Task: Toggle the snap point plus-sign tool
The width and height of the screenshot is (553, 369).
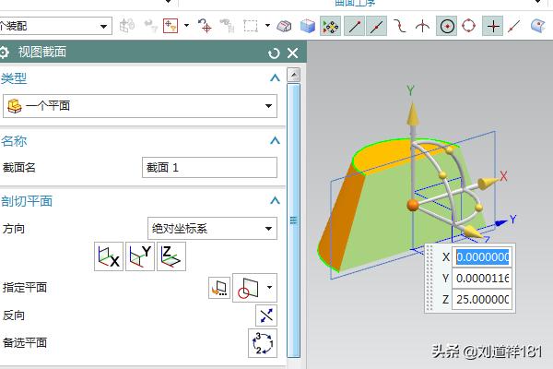Action: pyautogui.click(x=494, y=27)
